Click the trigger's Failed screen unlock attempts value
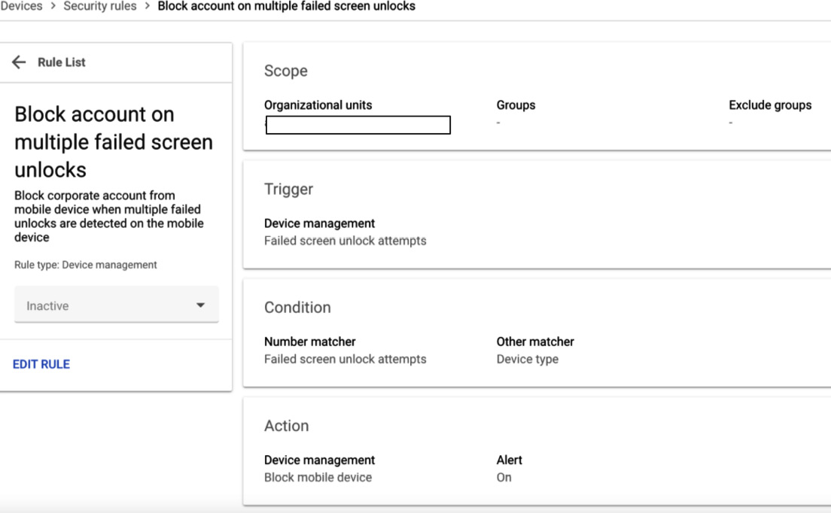Viewport: 831px width, 513px height. [x=345, y=241]
